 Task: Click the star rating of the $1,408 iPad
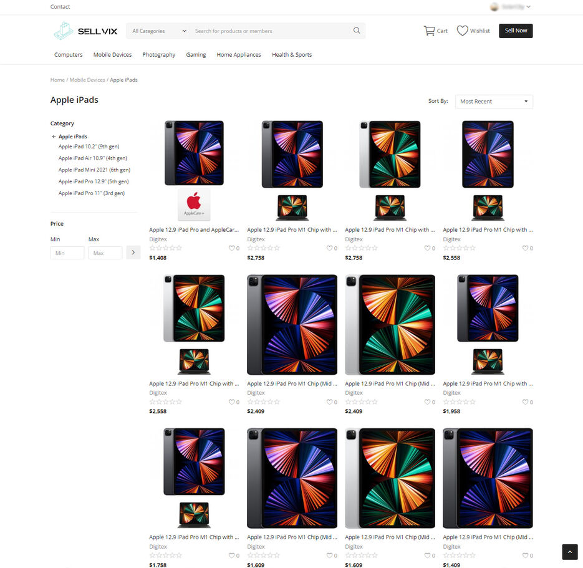(x=165, y=248)
